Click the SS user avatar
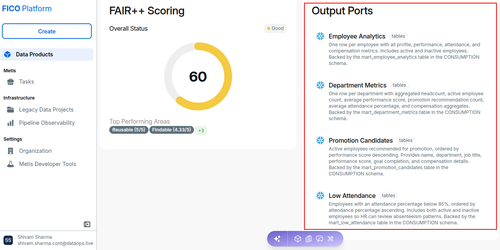 pos(8,240)
